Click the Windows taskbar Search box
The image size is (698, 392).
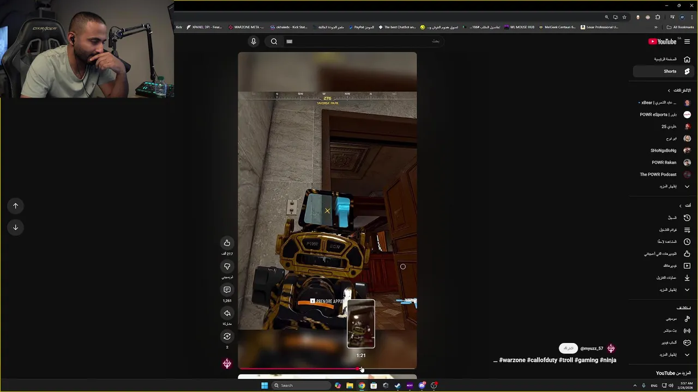[302, 385]
